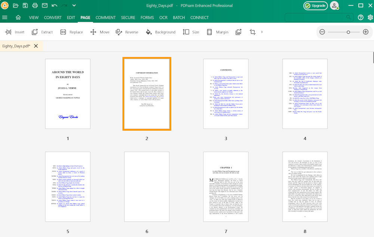Select the Crop pages tool
The image size is (374, 237).
pyautogui.click(x=252, y=32)
